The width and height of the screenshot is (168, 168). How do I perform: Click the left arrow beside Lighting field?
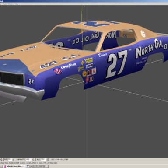[x=33, y=159]
